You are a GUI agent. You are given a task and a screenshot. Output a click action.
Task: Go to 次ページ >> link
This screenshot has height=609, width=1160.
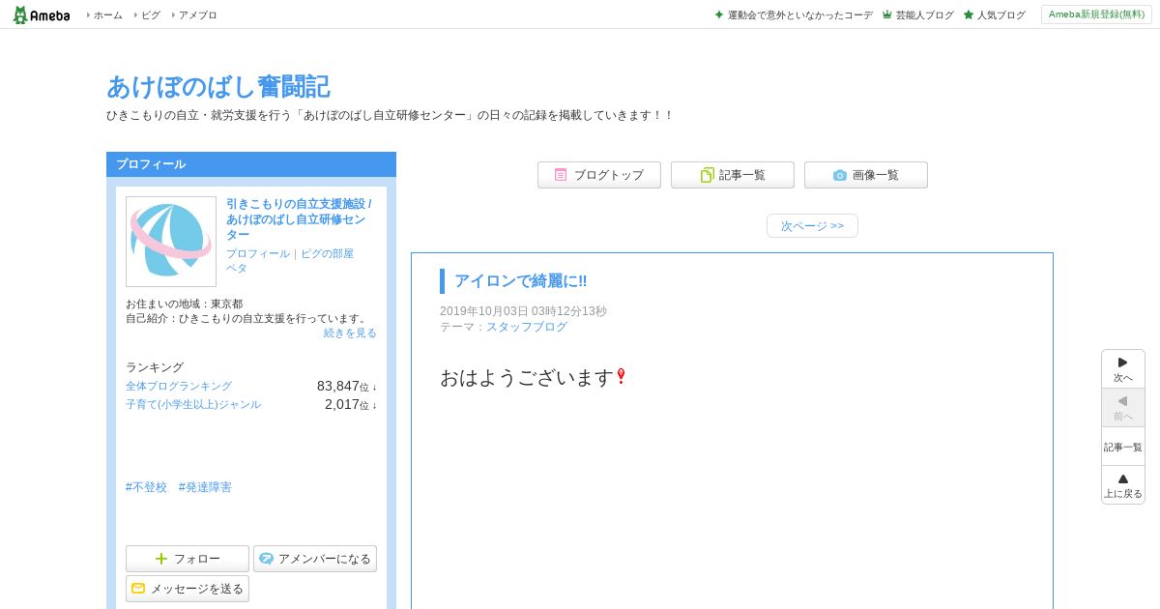(x=812, y=225)
